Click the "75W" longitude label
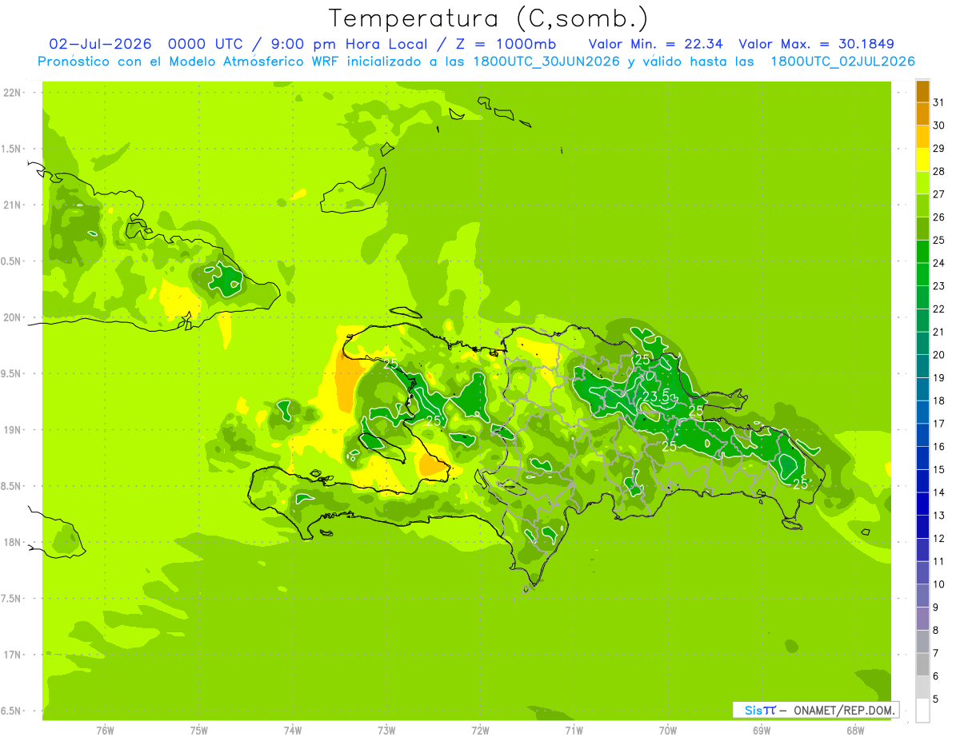 (199, 730)
